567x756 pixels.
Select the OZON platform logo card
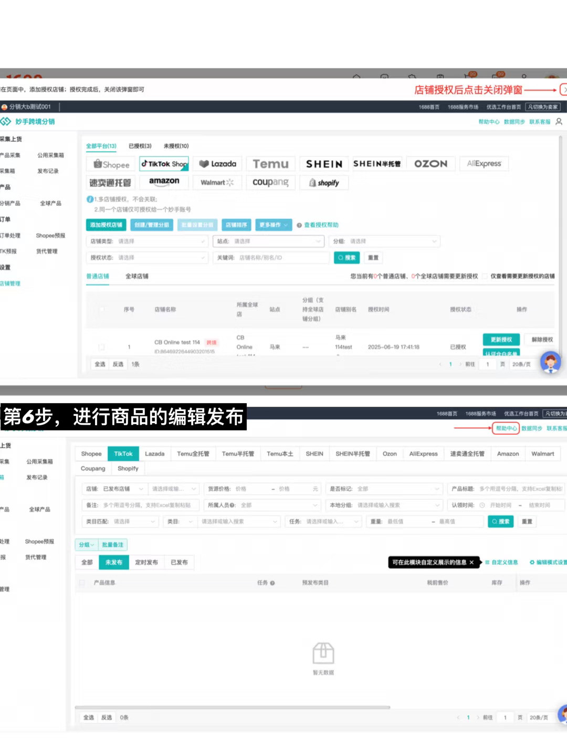click(x=431, y=164)
